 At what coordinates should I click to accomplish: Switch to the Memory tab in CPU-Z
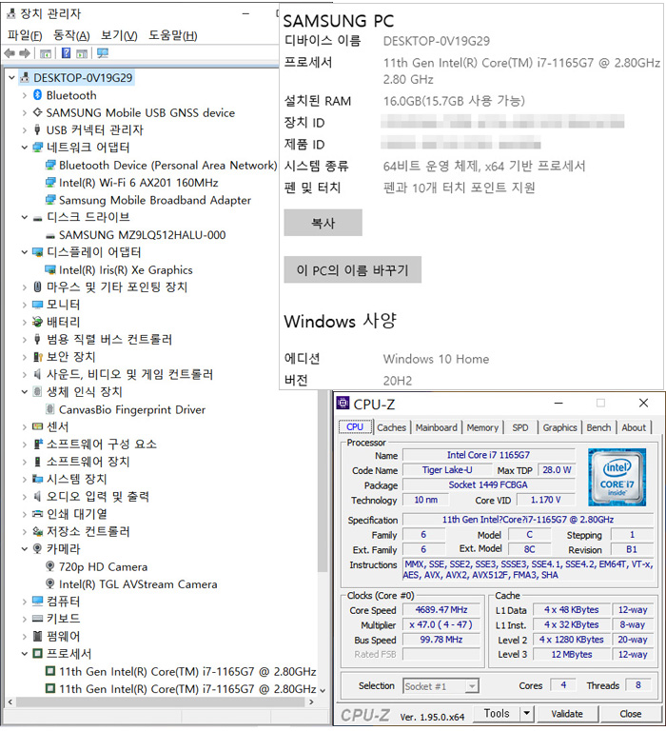482,427
